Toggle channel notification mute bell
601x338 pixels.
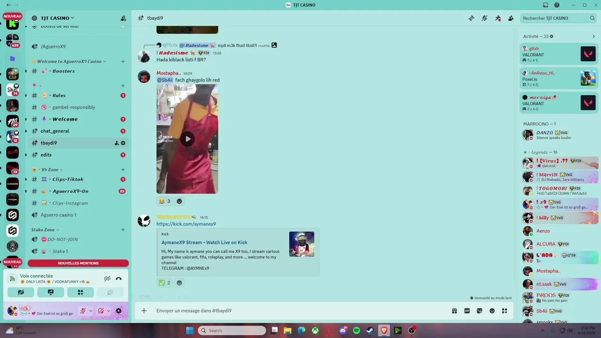[485, 18]
